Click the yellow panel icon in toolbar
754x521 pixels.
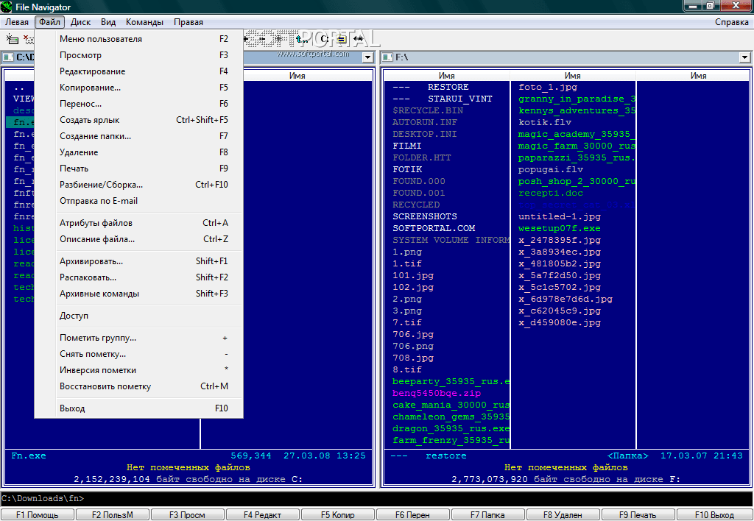pyautogui.click(x=342, y=39)
